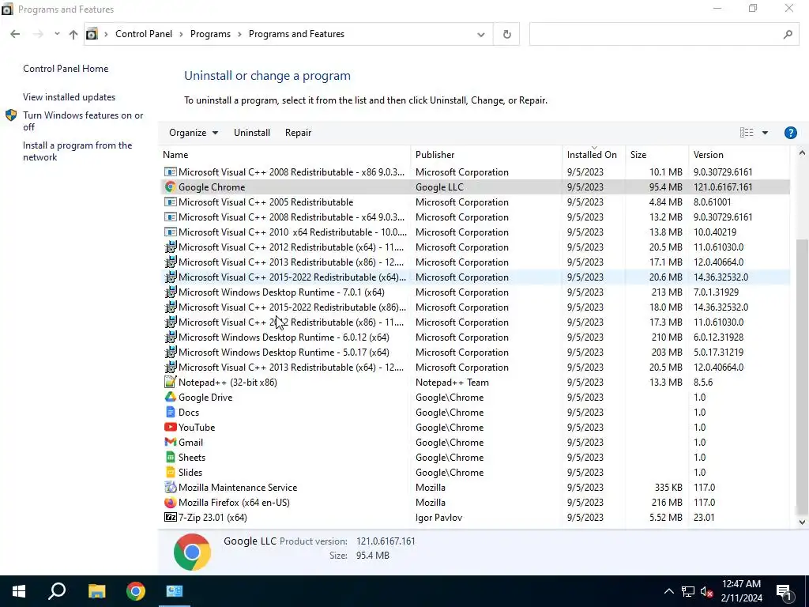Screen dimensions: 809x607
Task: Click the Igor Pavlov publisher cell
Action: pos(438,517)
